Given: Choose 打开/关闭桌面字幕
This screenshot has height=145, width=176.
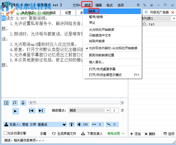Looking at the screenshot, I should pos(112,69).
